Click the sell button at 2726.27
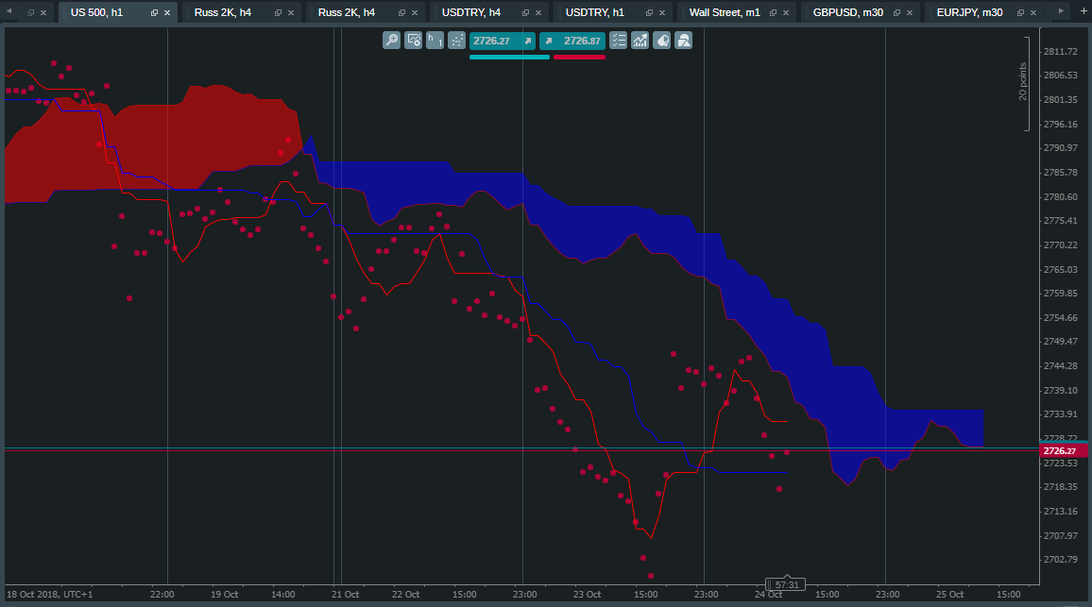Image resolution: width=1092 pixels, height=607 pixels. pyautogui.click(x=503, y=41)
